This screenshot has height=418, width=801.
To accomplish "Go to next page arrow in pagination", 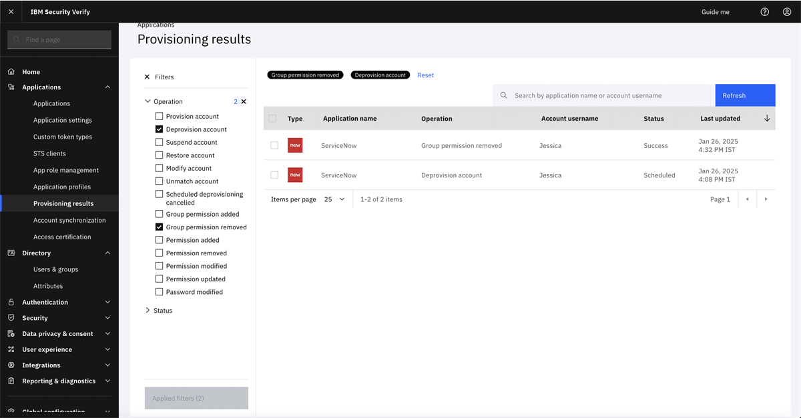I will pyautogui.click(x=766, y=199).
